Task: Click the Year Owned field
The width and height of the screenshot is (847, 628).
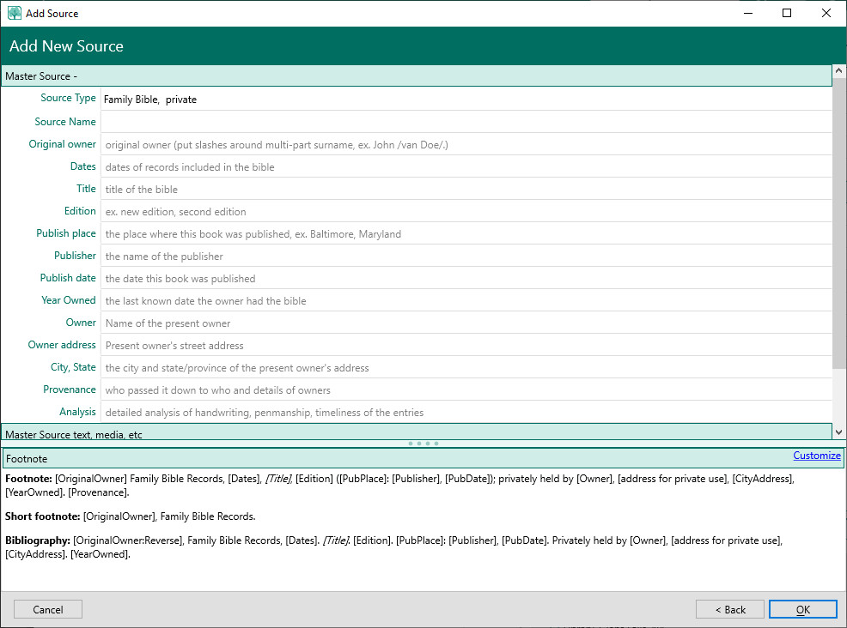Action: (466, 301)
